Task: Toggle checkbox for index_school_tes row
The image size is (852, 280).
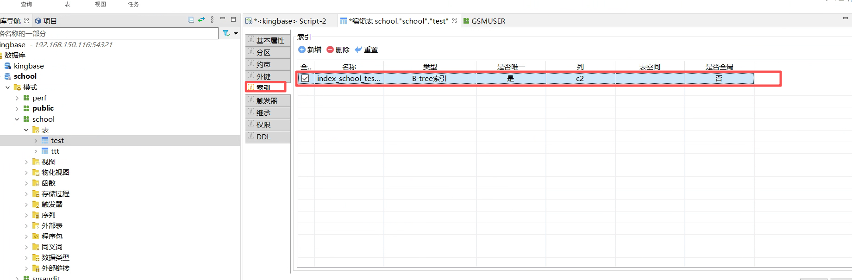Action: [x=305, y=78]
